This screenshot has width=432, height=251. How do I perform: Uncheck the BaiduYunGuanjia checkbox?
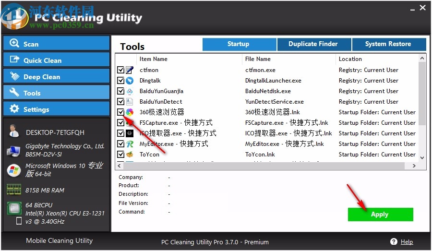tap(120, 91)
